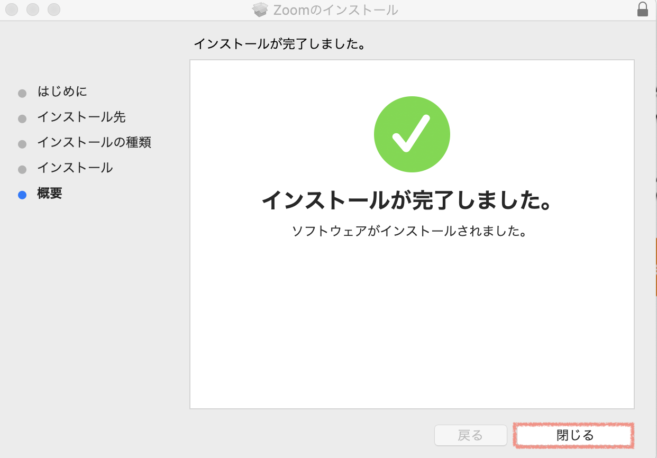Screen dimensions: 657x458
Task: Click the gray close window button
Action: click(12, 10)
